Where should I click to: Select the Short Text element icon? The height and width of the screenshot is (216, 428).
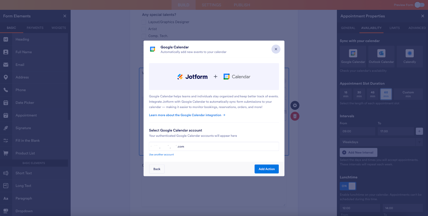tap(6, 173)
